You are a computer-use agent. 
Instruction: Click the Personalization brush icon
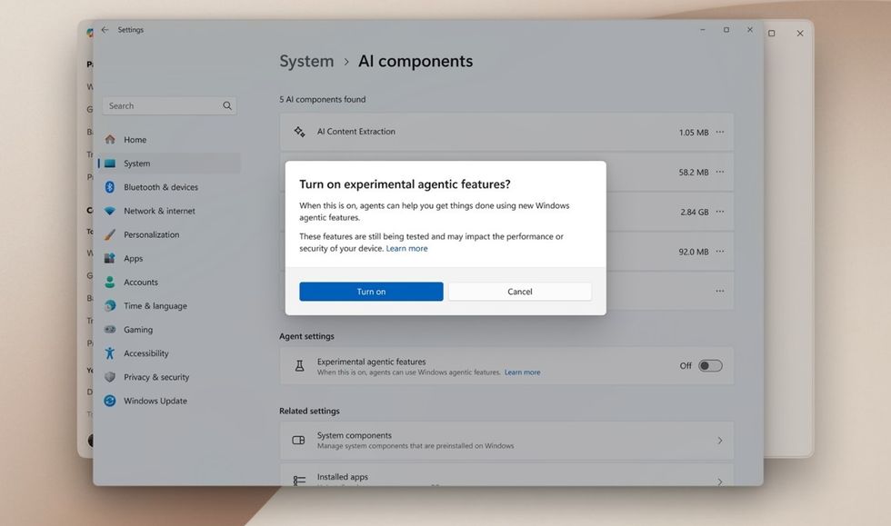pos(110,234)
